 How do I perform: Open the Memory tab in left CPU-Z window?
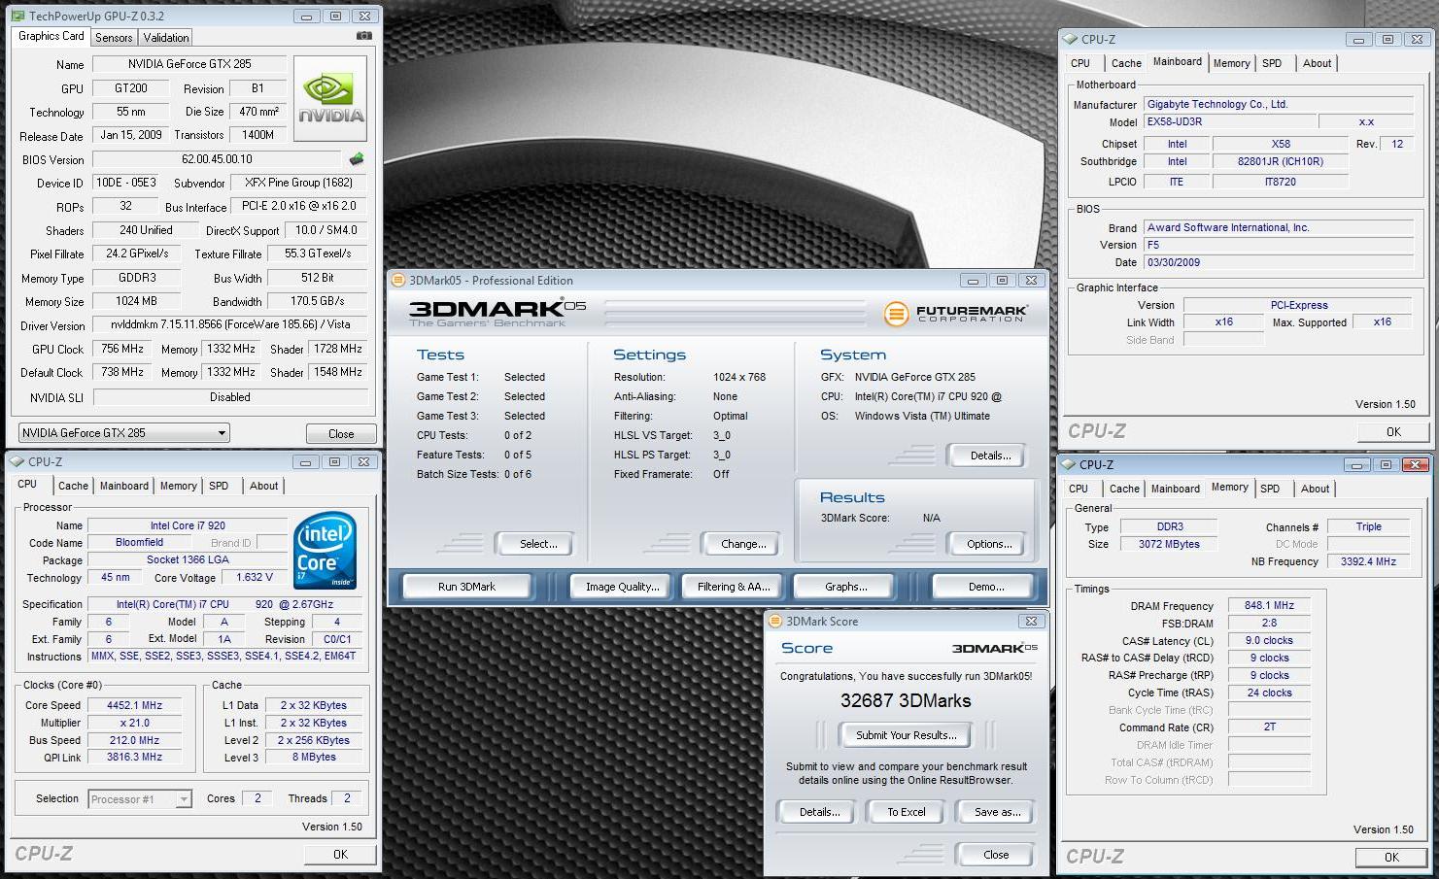point(178,486)
